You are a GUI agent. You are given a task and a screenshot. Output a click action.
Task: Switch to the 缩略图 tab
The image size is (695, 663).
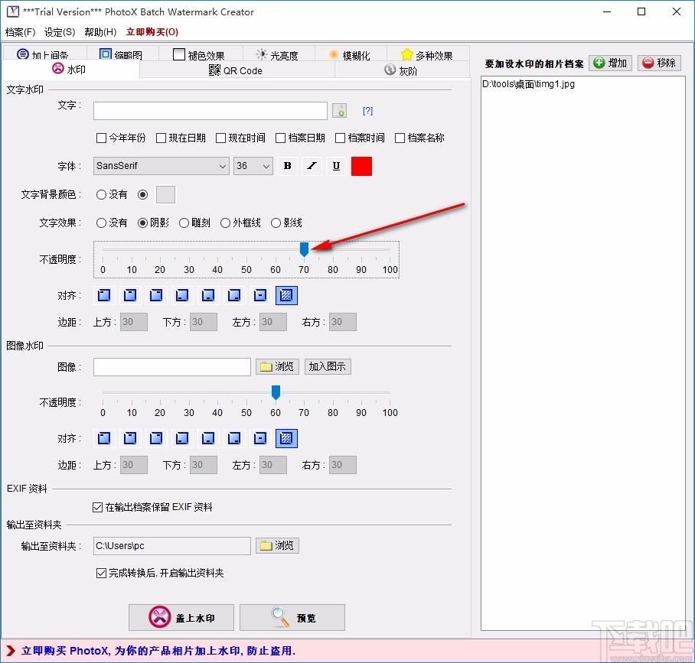(121, 54)
